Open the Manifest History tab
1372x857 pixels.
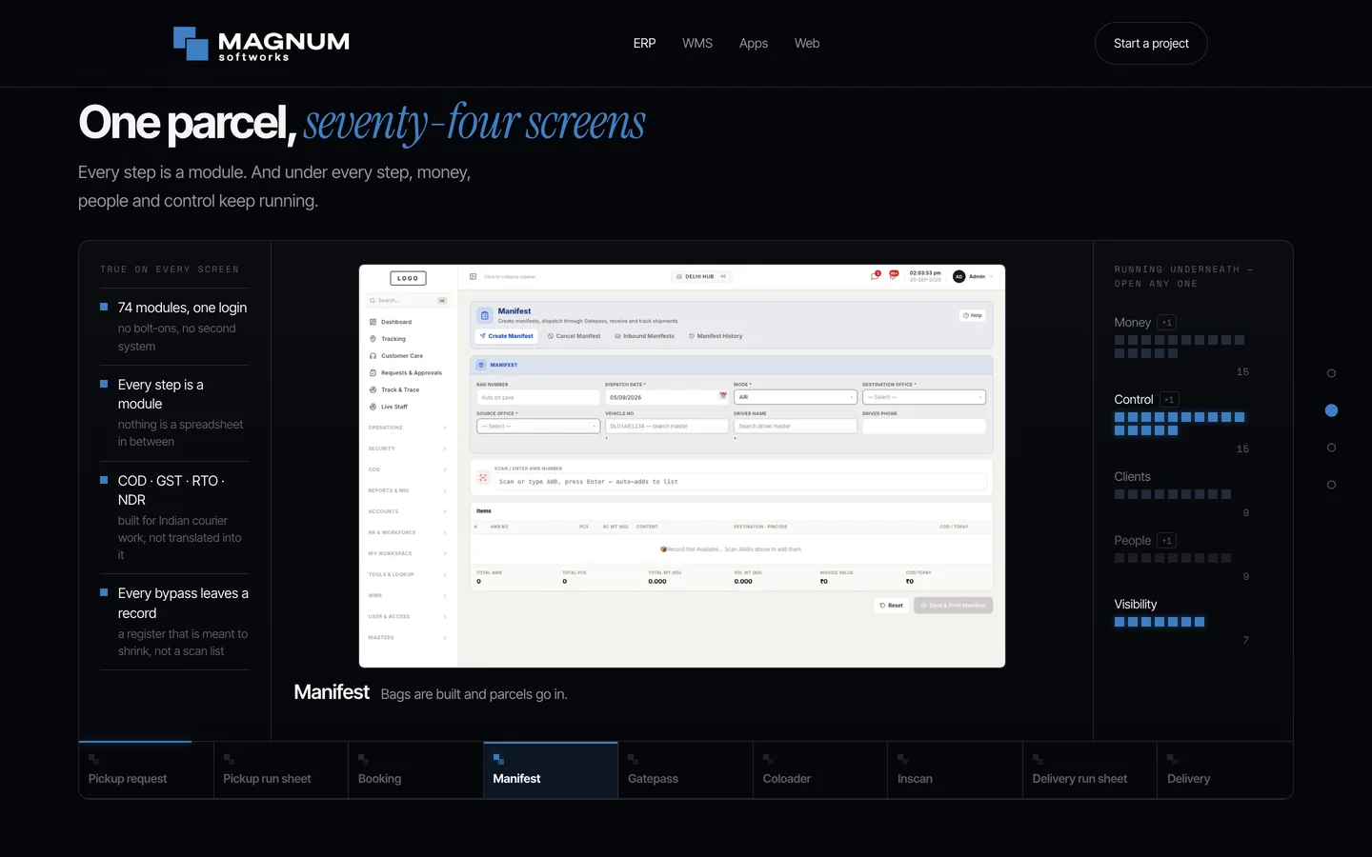[x=716, y=336]
